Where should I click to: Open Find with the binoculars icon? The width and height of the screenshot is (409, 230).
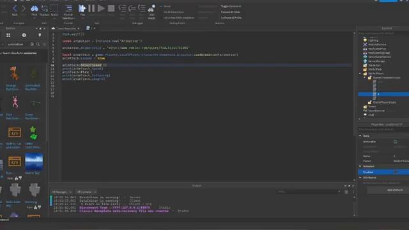coord(34,9)
